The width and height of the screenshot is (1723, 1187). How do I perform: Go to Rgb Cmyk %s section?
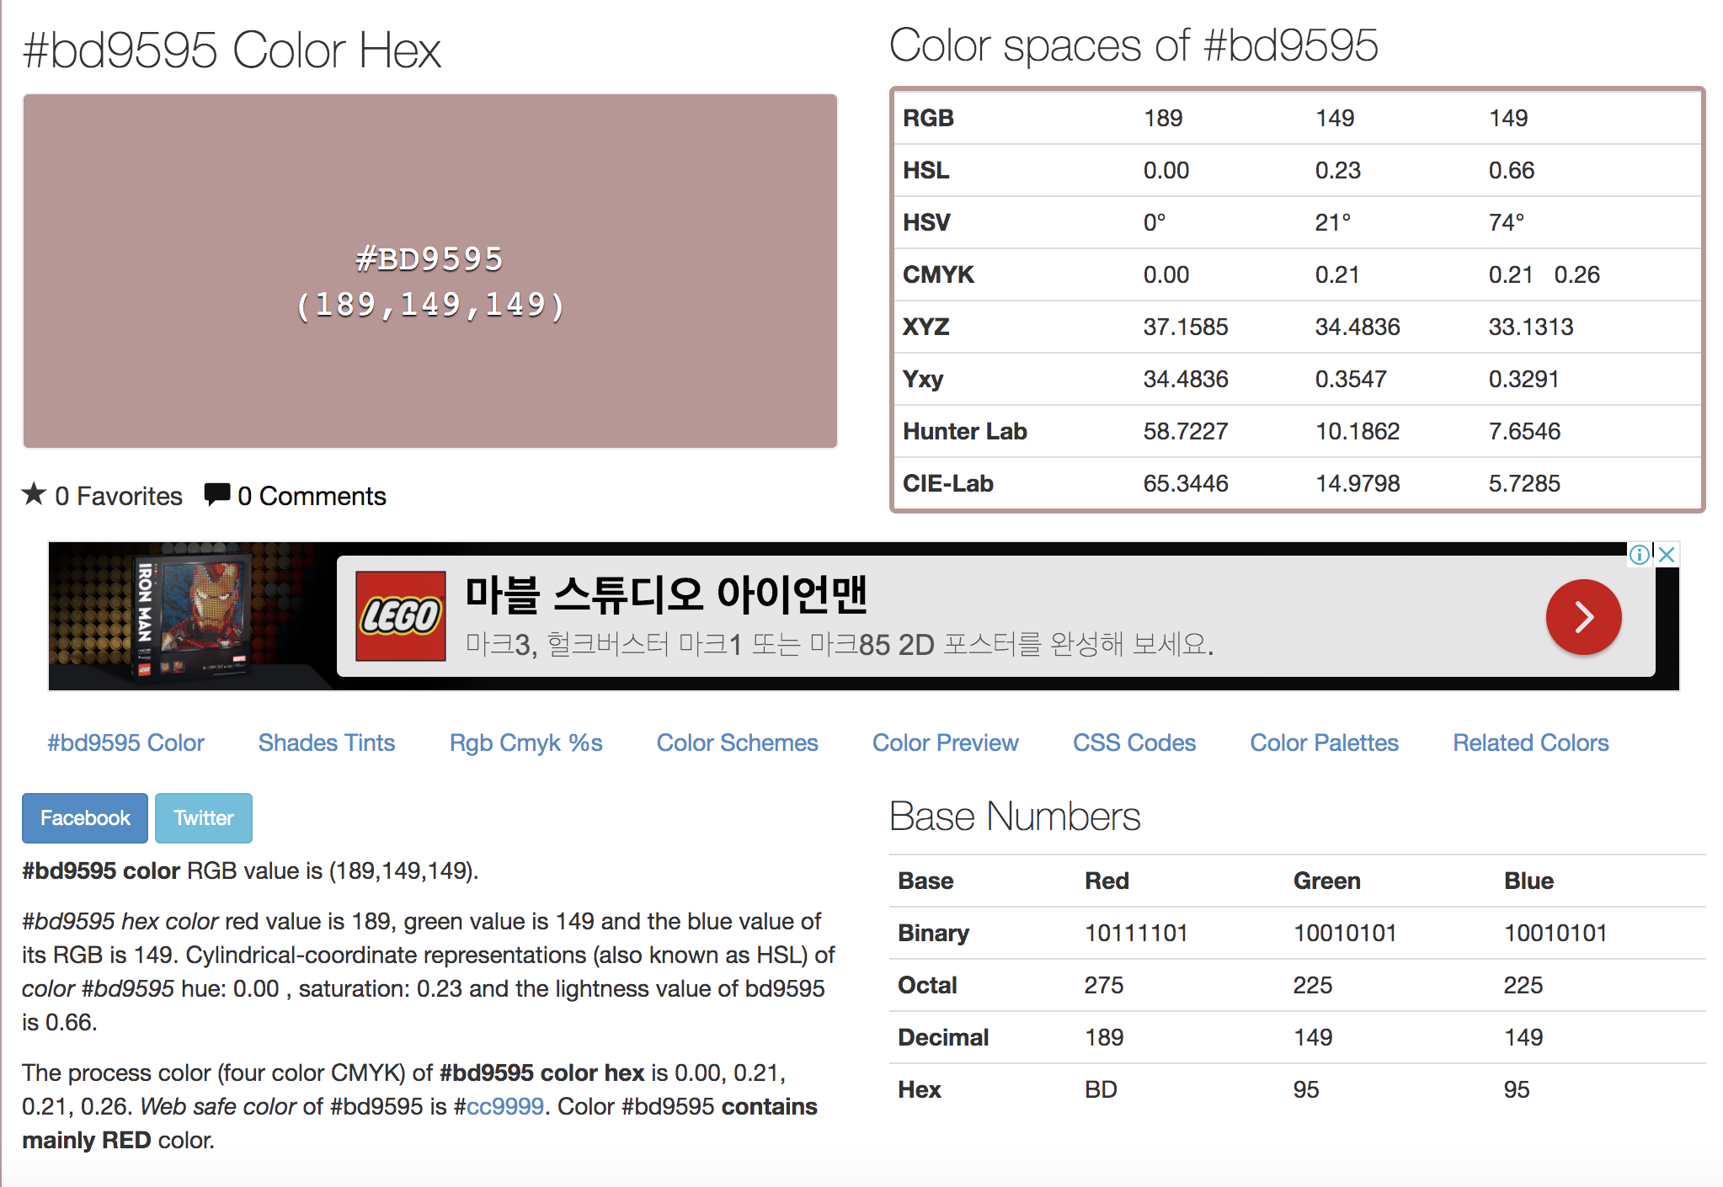525,743
